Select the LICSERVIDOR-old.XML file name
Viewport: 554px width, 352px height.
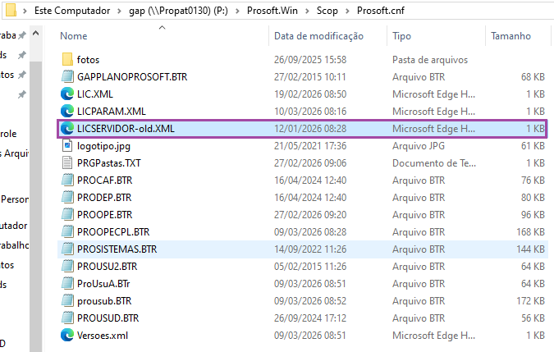click(x=126, y=129)
